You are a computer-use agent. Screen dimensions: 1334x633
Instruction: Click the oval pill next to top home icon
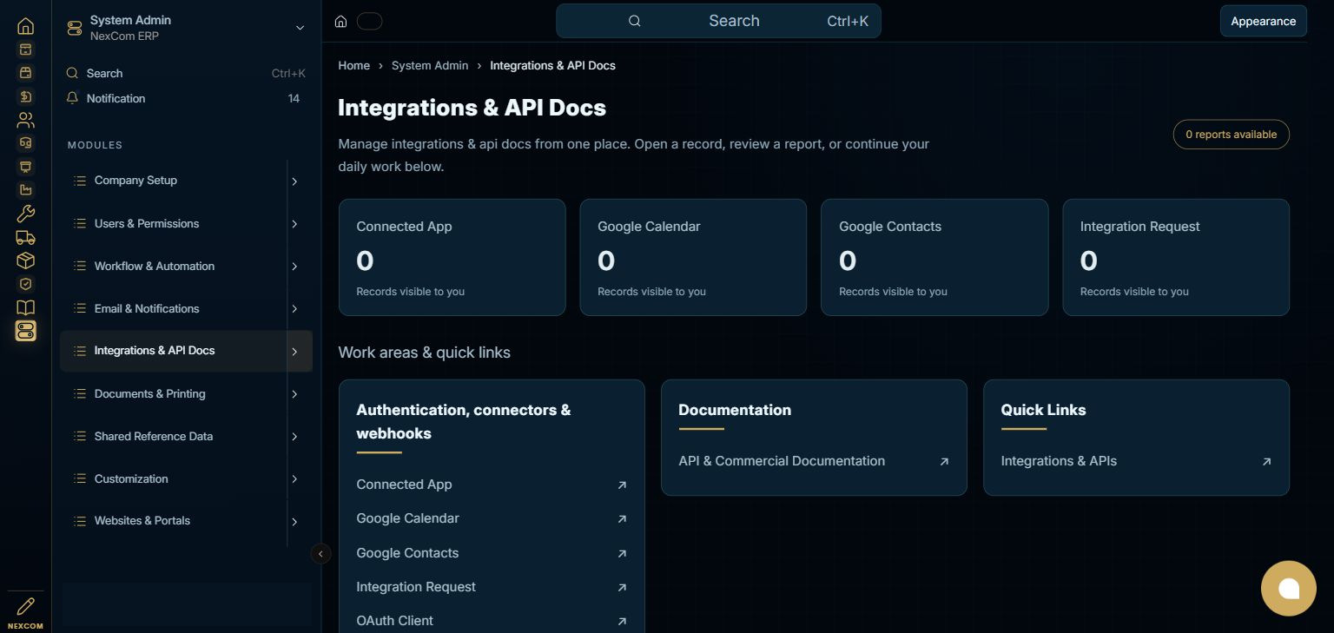369,21
